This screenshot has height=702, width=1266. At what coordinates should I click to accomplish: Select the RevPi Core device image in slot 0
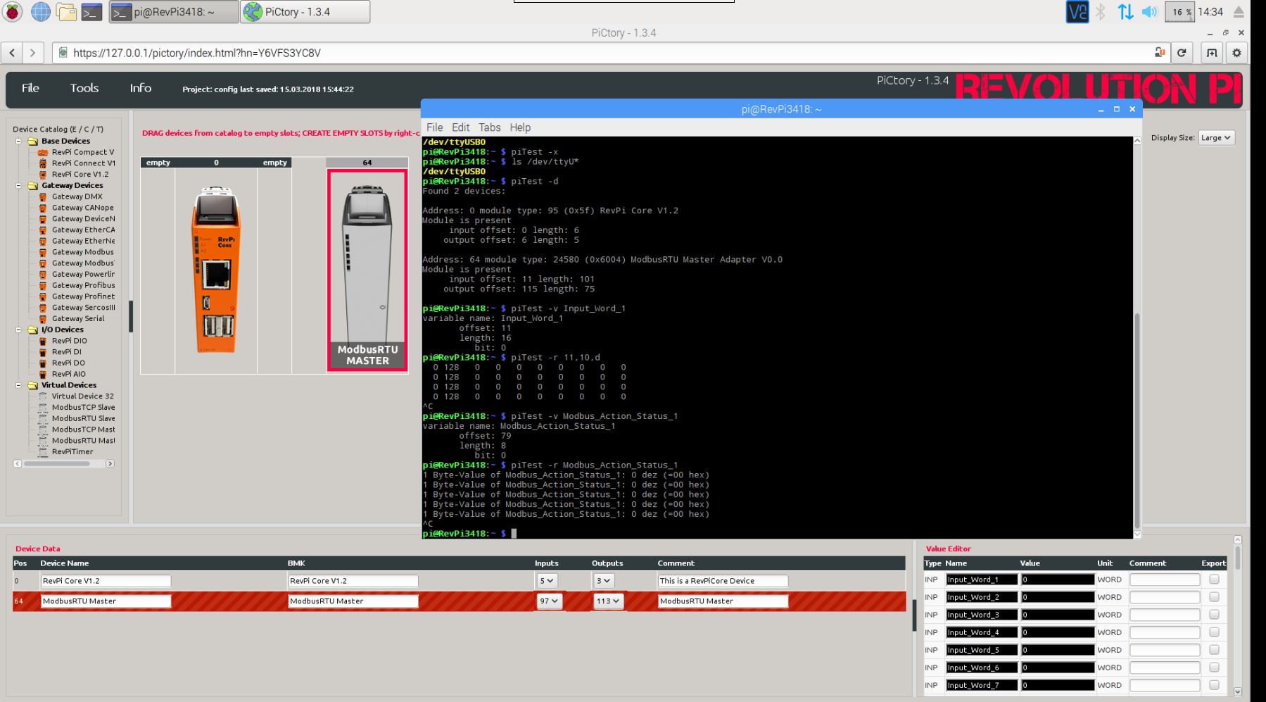(x=216, y=270)
